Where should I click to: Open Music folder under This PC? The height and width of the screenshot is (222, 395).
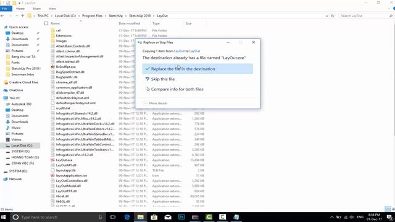tap(16, 128)
